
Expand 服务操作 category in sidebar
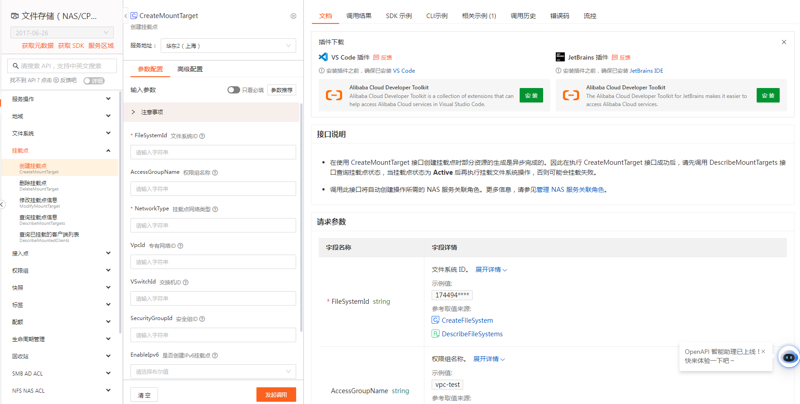pos(61,99)
